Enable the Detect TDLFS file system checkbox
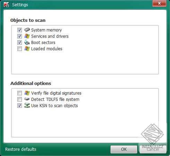 (x=19, y=99)
